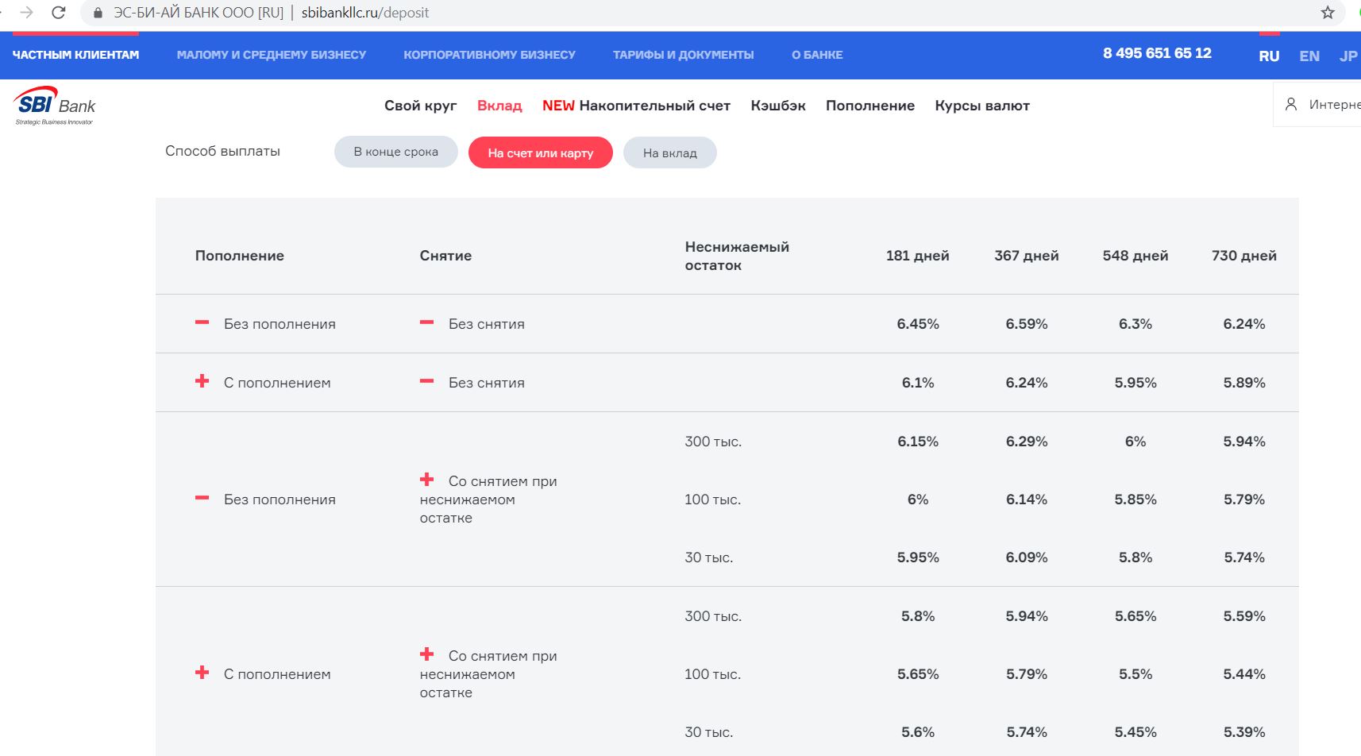Open the Вклад menu item
Screen dimensions: 1361x756
click(499, 106)
